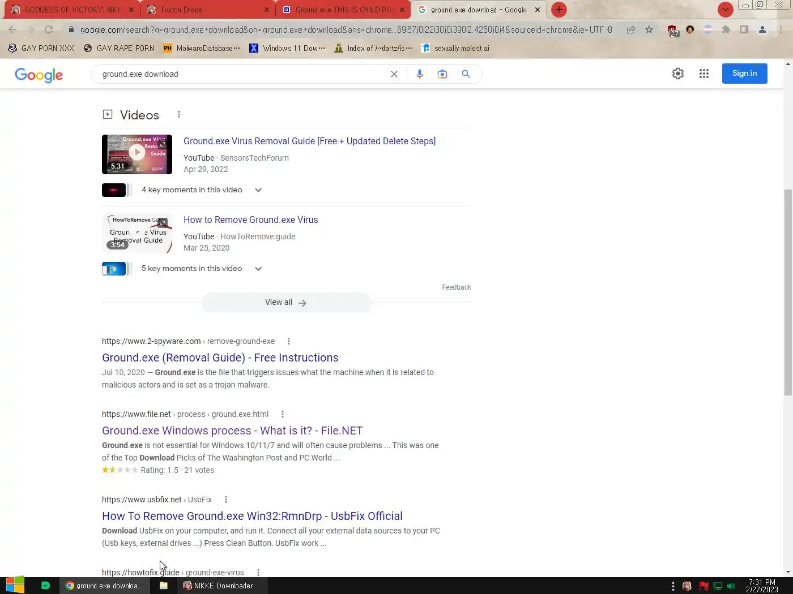Play the 5:31 SensorsTechForum video thumbnail
The image size is (793, 594).
click(x=137, y=154)
